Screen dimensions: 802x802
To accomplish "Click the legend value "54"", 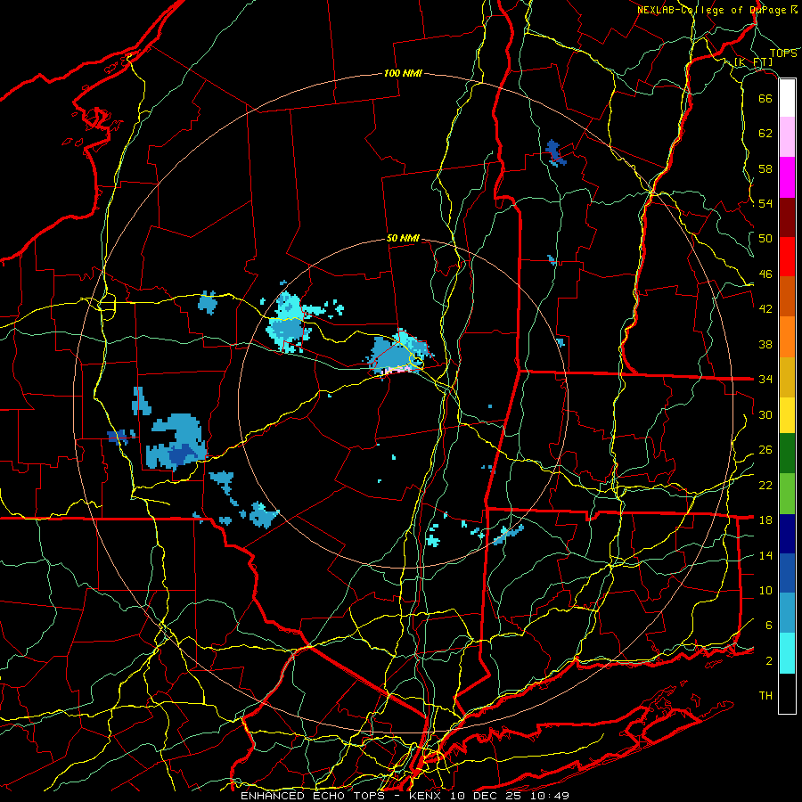I will [x=765, y=203].
